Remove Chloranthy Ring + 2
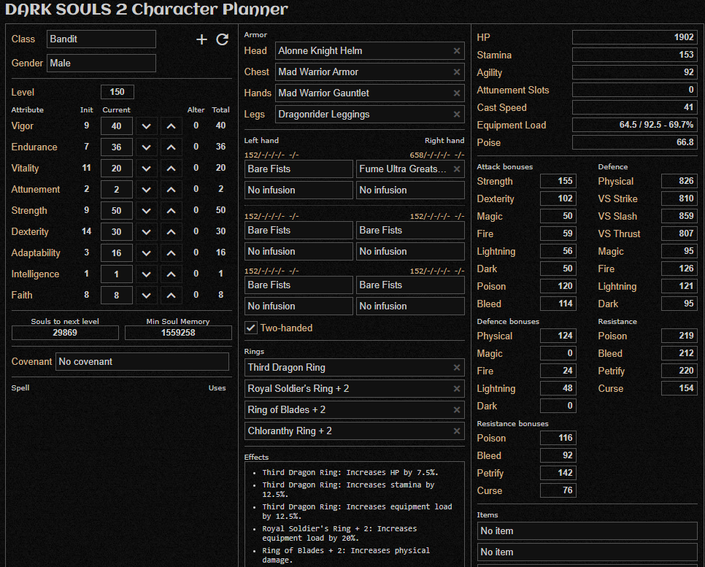705x567 pixels. click(x=457, y=431)
